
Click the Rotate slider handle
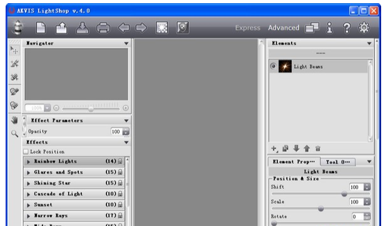pos(274,223)
